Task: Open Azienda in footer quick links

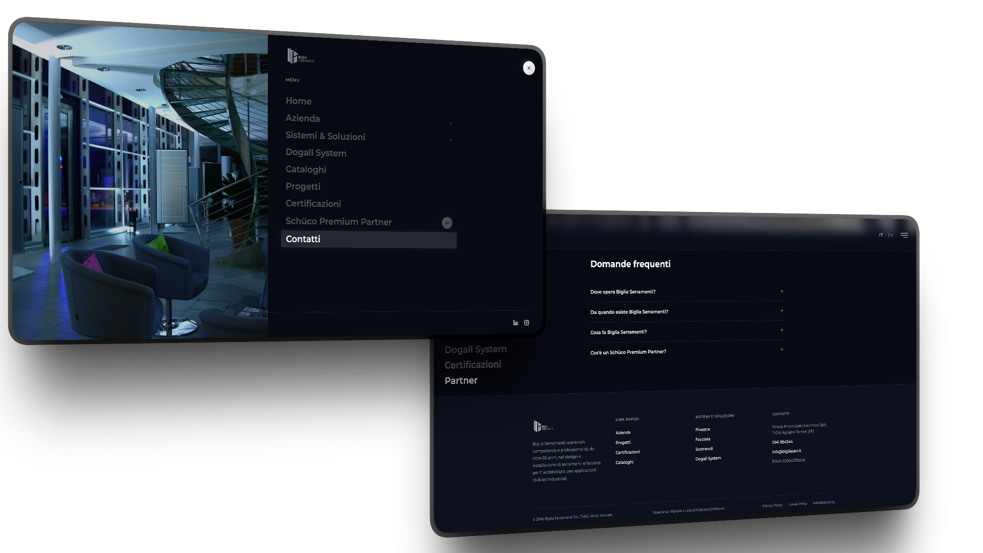Action: coord(623,433)
